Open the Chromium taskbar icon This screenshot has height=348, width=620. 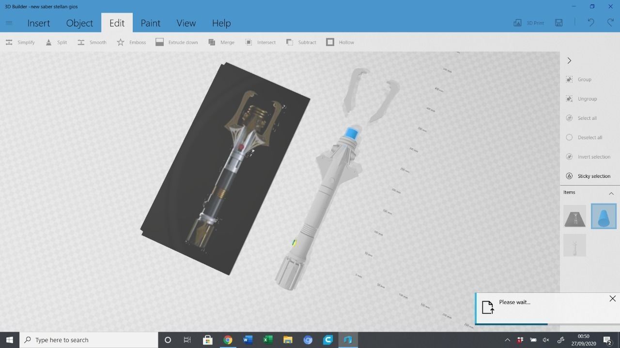(308, 340)
